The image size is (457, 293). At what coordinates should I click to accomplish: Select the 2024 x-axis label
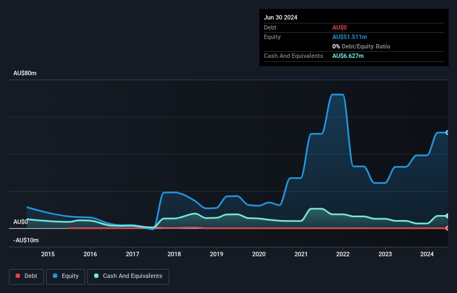[x=427, y=254]
